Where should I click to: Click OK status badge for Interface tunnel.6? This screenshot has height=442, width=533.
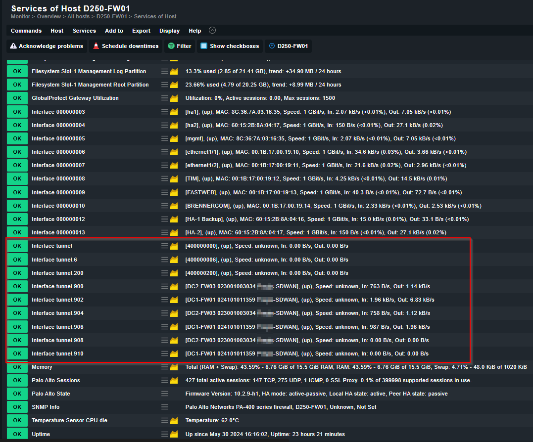(17, 260)
